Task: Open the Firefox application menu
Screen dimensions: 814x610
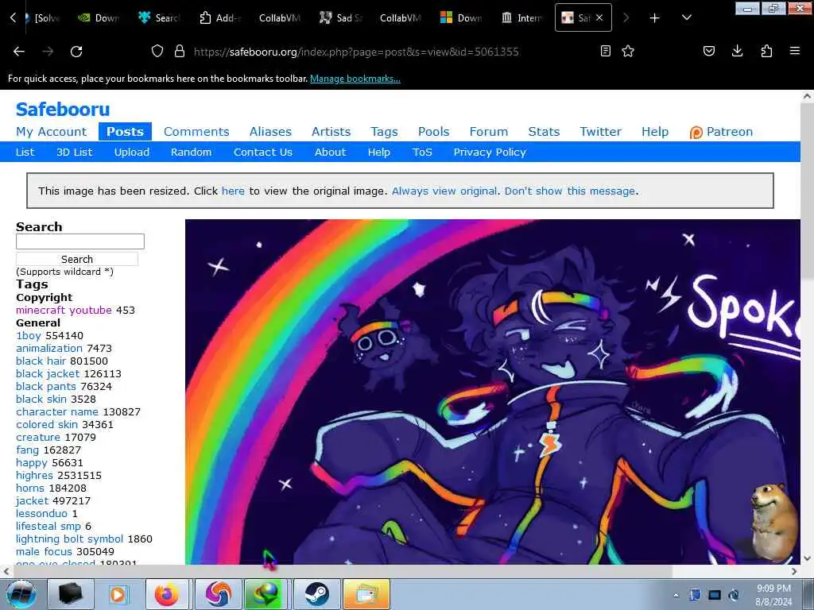Action: pos(795,51)
